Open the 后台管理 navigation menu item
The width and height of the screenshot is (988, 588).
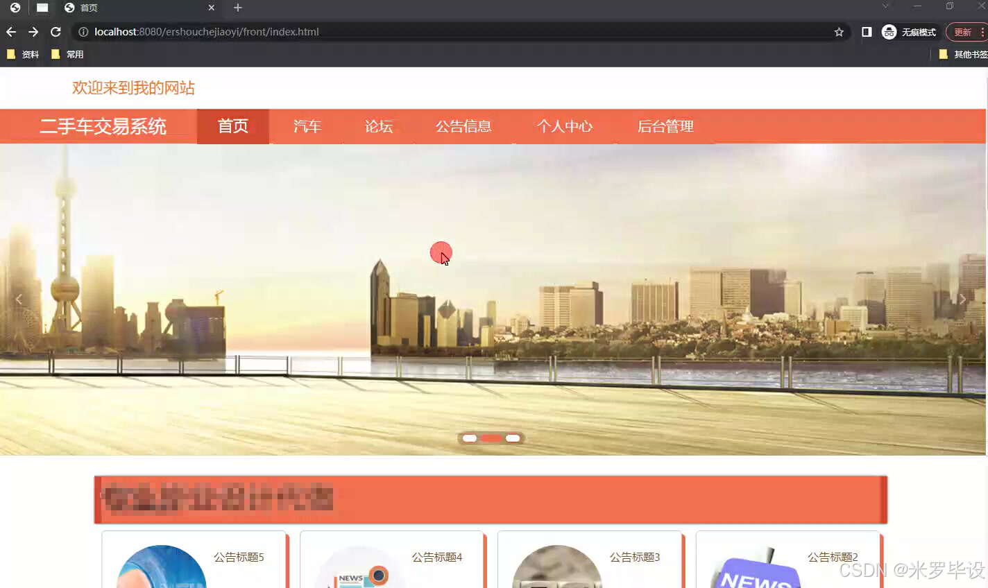click(665, 126)
